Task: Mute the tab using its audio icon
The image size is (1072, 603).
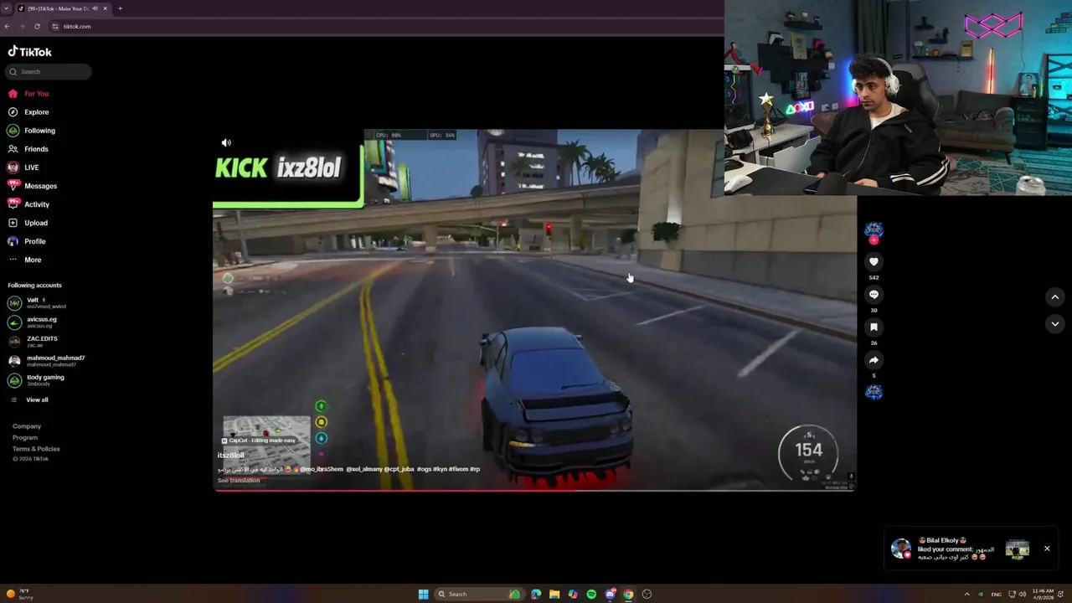Action: (95, 8)
